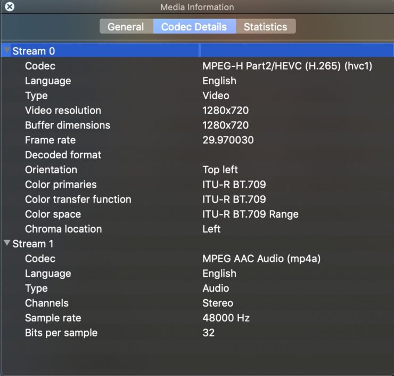The width and height of the screenshot is (394, 376).
Task: Select the Color primaries row
Action: (61, 185)
